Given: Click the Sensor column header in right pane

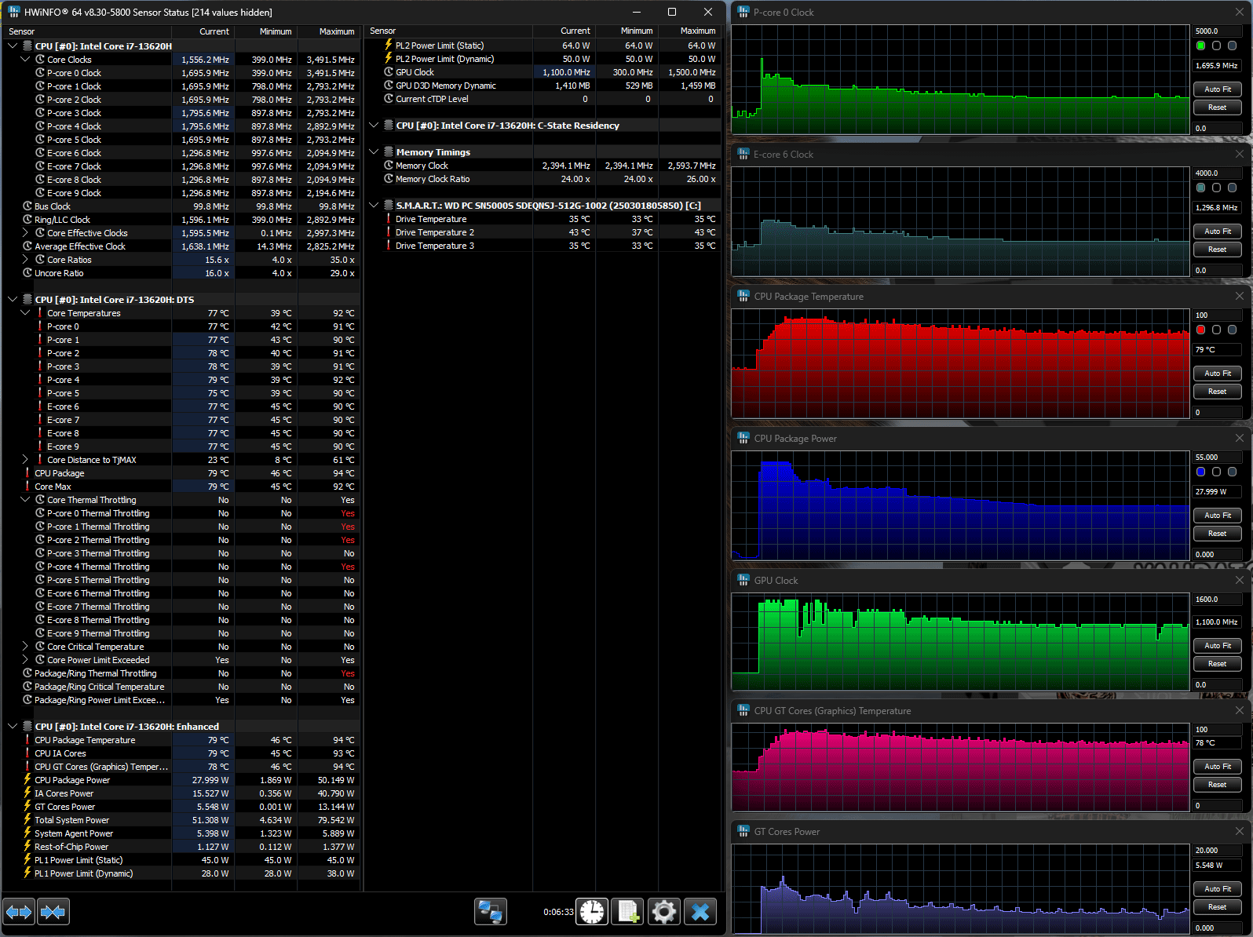Looking at the screenshot, I should click(383, 31).
